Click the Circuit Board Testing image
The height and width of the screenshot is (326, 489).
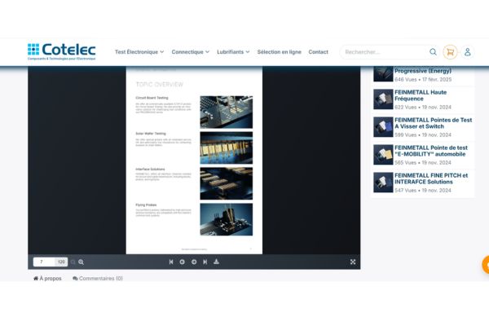point(226,112)
